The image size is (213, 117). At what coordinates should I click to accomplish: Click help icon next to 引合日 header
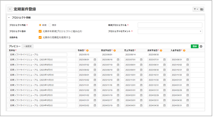coord(88,50)
